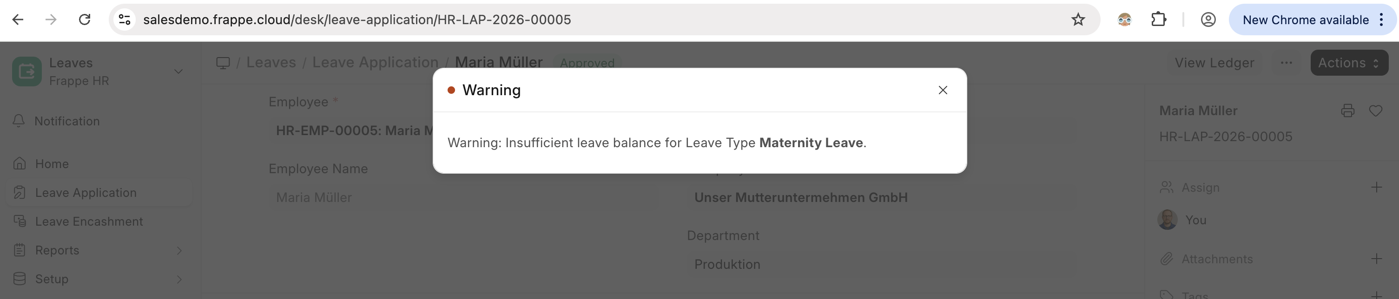Screen dimensions: 1399x299
Task: Open the Leaves breadcrumb link
Action: click(x=271, y=63)
